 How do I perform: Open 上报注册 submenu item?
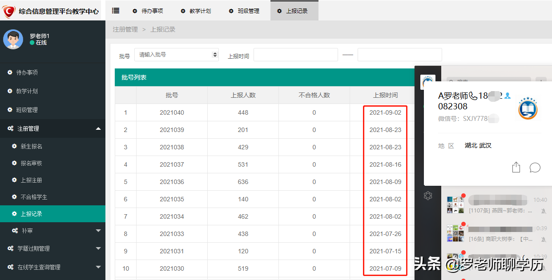52,180
